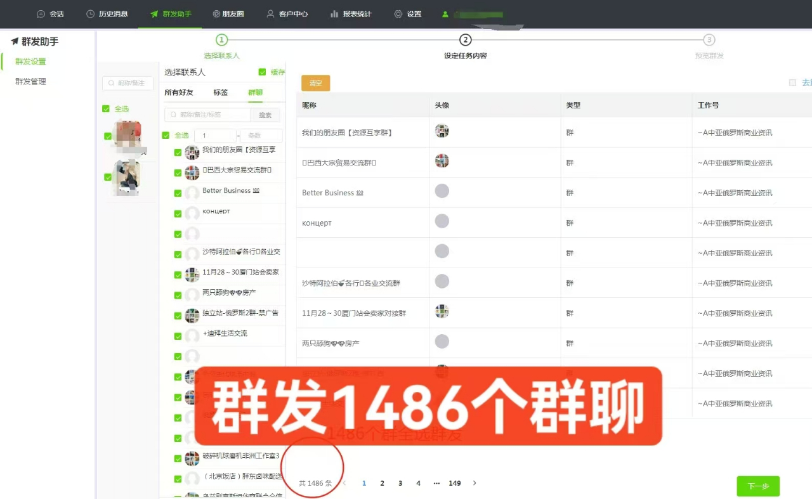This screenshot has height=499, width=812.
Task: Go to page 4 in pagination
Action: (418, 483)
